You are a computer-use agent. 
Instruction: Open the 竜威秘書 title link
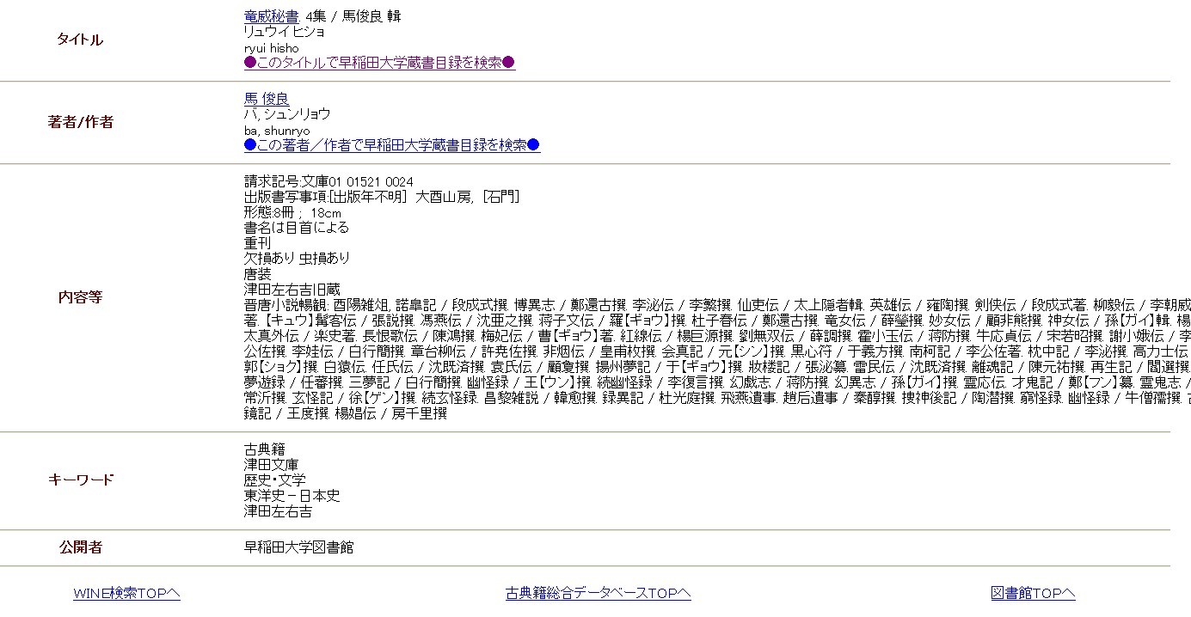pyautogui.click(x=271, y=16)
